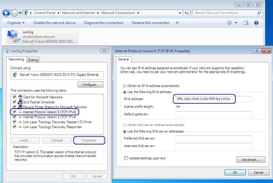Click Default gateway field
The height and width of the screenshot is (183, 273).
pos(213,114)
